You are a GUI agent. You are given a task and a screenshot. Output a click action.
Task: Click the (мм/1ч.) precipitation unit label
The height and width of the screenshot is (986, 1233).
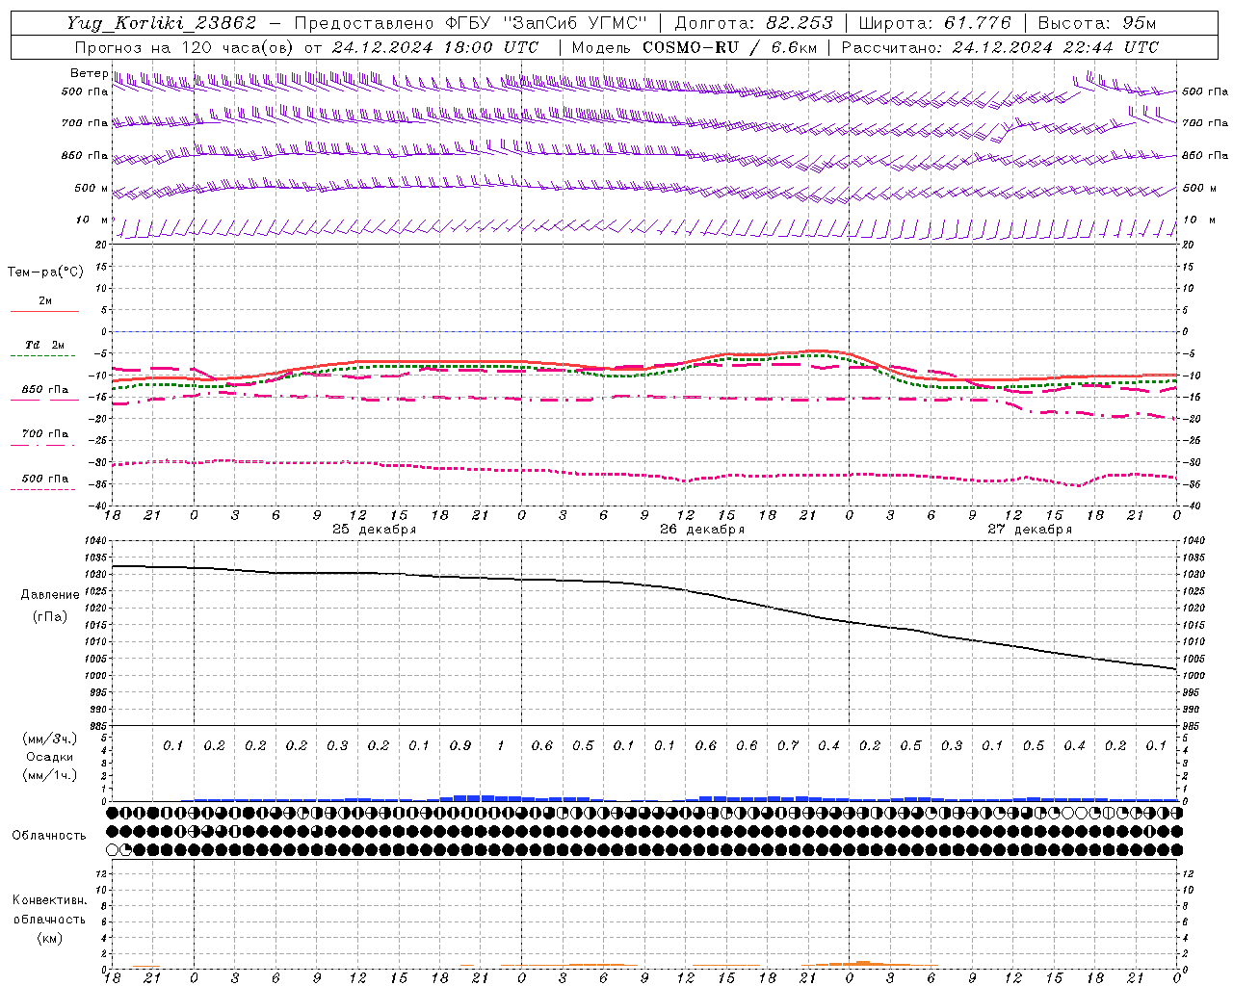pyautogui.click(x=50, y=775)
